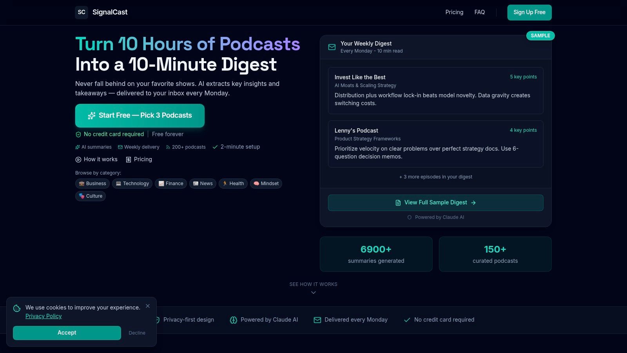627x353 pixels.
Task: Expand the 3 more episodes in your digest
Action: pyautogui.click(x=435, y=176)
